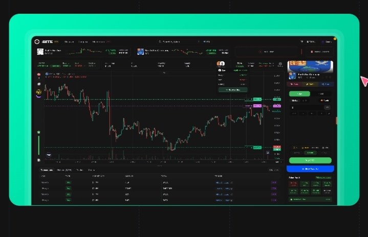Click the green vertical slider bar left of the chart
The width and height of the screenshot is (368, 237).
click(39, 145)
